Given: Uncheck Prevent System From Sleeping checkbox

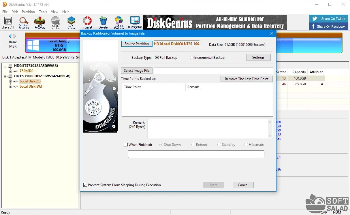Looking at the screenshot, I should point(85,185).
